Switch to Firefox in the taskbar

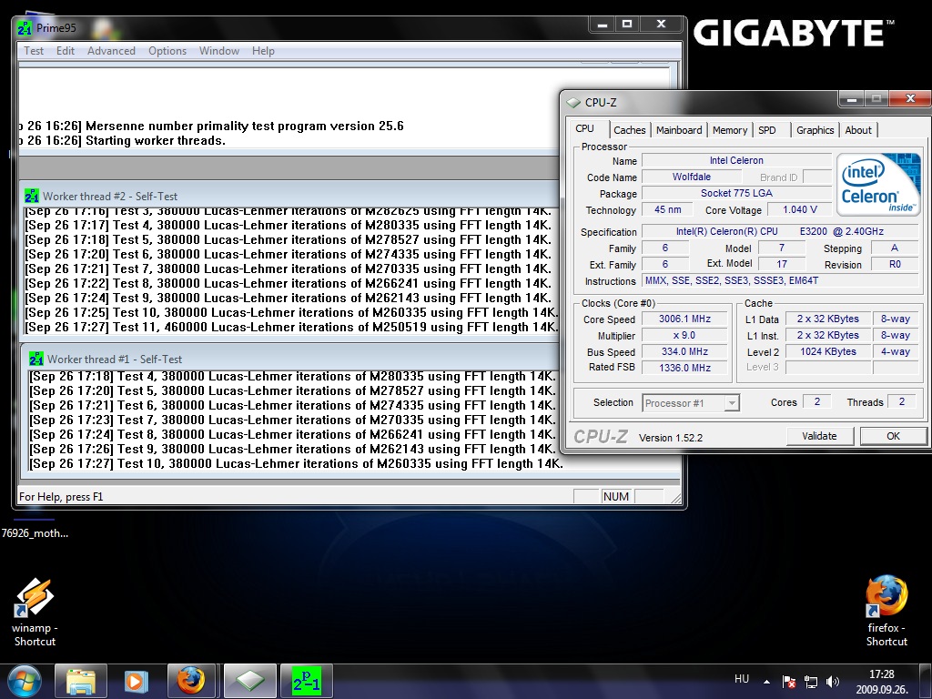[190, 681]
